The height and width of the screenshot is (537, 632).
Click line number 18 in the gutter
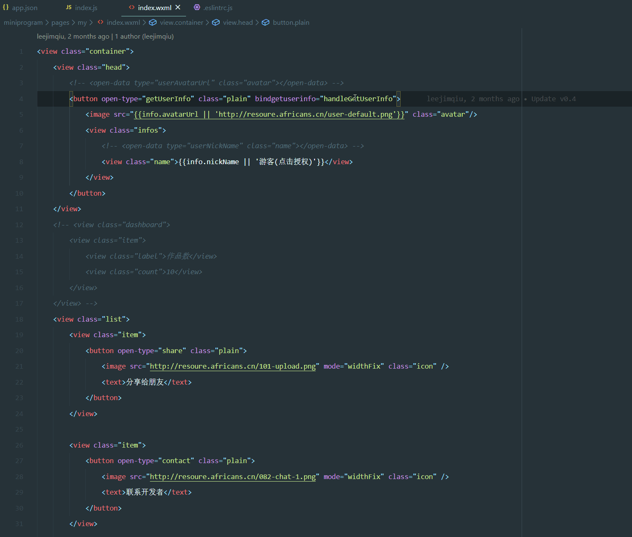[x=19, y=320]
